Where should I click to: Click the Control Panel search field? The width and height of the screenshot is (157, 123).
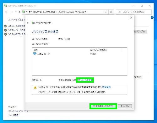[134, 12]
